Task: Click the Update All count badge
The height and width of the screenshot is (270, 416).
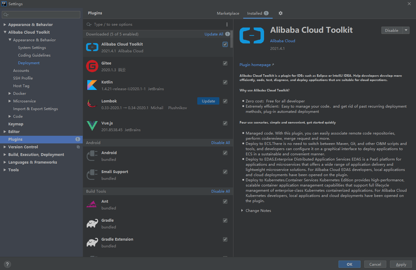Action: pos(228,34)
